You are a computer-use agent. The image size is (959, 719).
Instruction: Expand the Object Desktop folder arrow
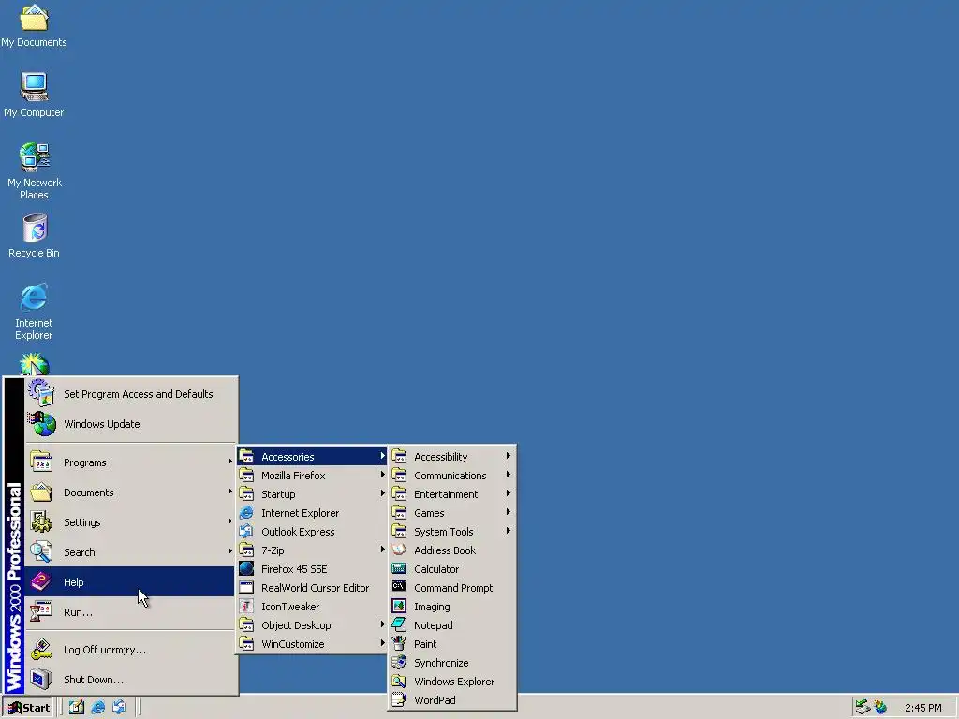point(382,624)
